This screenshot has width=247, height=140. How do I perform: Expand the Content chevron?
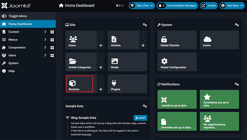[x=45, y=32]
